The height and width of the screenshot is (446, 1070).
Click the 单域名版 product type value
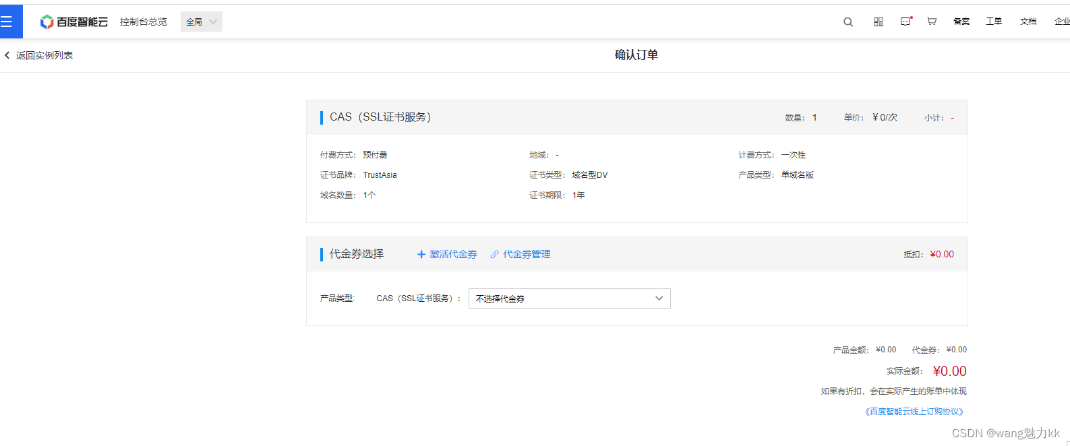[798, 175]
